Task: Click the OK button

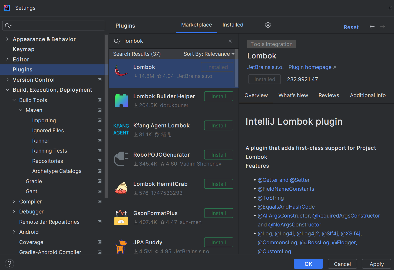Action: [x=308, y=264]
